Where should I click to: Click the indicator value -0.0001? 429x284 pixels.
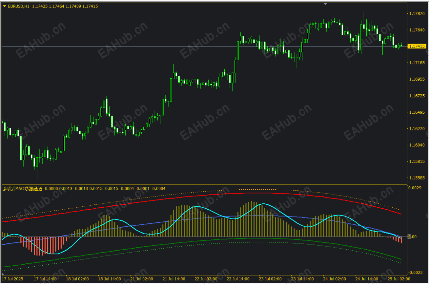[142, 189]
